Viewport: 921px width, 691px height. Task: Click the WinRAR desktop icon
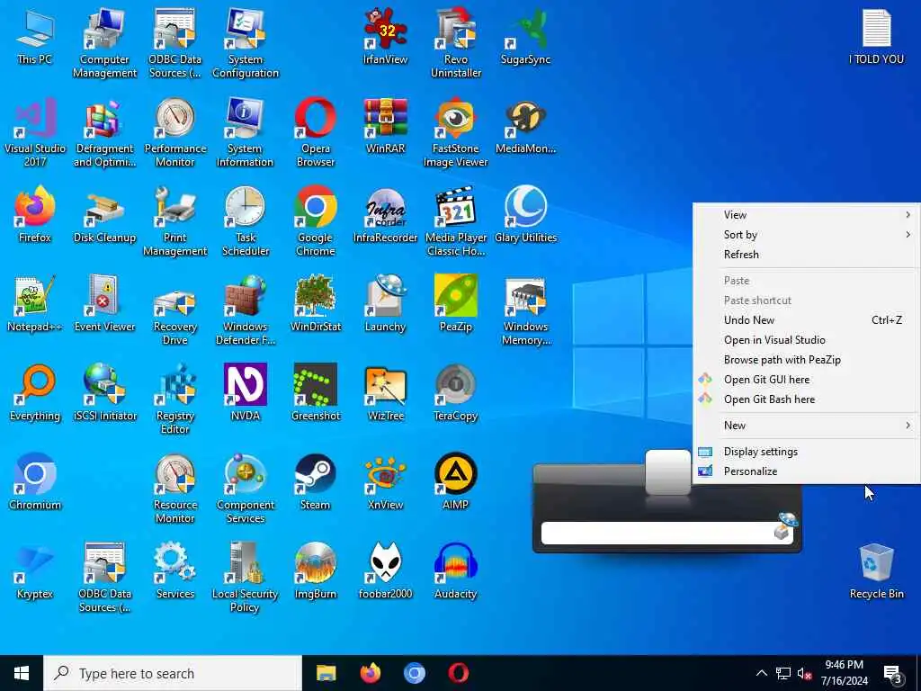[x=385, y=126]
